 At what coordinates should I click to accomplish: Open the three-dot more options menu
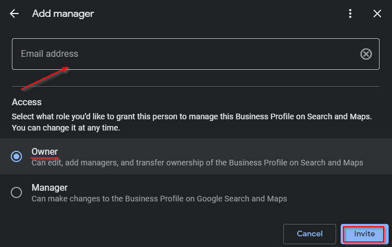(x=350, y=14)
